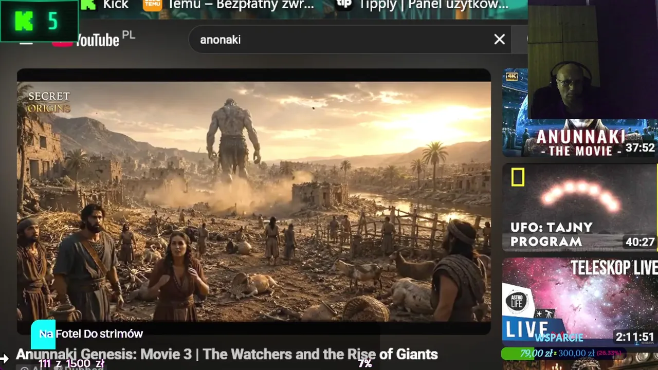Image resolution: width=658 pixels, height=370 pixels.
Task: Select the Tipply panel browser tab
Action: point(423,5)
